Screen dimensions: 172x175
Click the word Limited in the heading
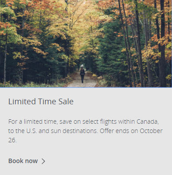[22, 102]
